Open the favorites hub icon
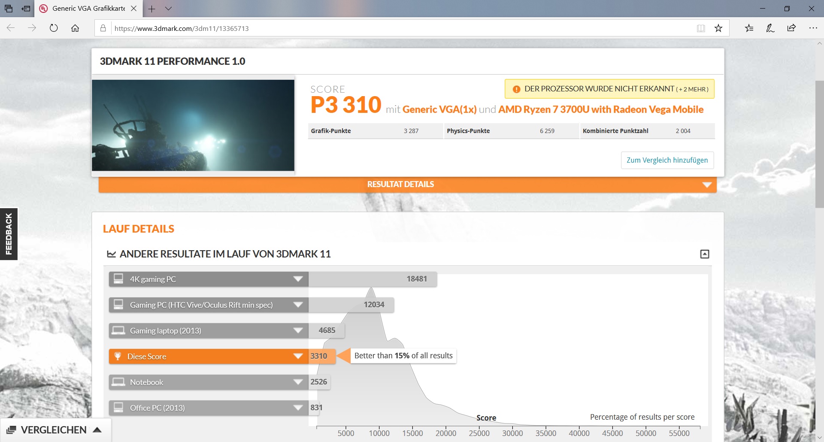824x442 pixels. 749,28
